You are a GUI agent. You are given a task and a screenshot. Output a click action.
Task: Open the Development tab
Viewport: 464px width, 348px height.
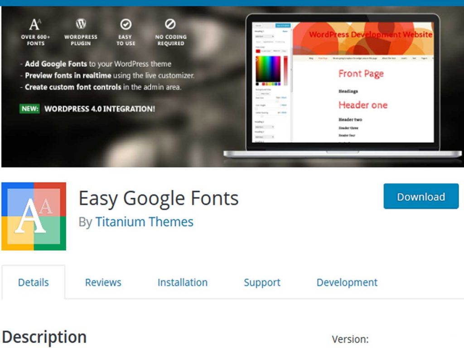[x=347, y=282]
